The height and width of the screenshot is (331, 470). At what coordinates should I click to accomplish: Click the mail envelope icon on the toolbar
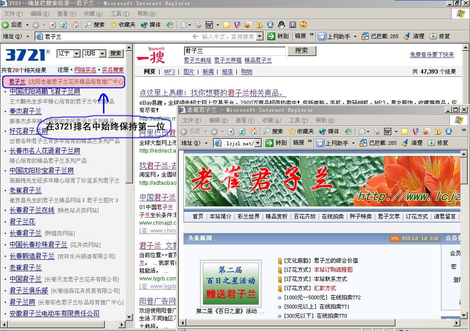pyautogui.click(x=183, y=24)
